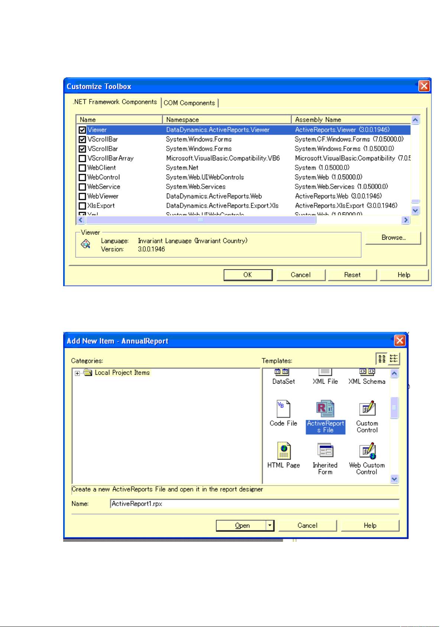Viewport: 443px width, 627px height.
Task: Click the horizontal scroll right arrow
Action: [406, 220]
